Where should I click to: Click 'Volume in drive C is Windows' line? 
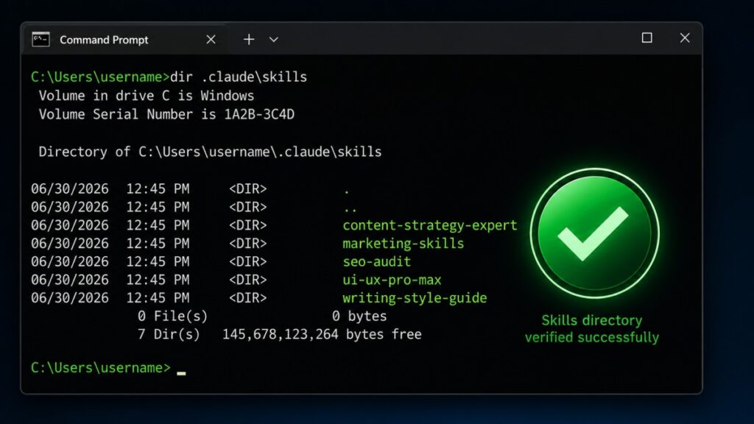pos(147,96)
